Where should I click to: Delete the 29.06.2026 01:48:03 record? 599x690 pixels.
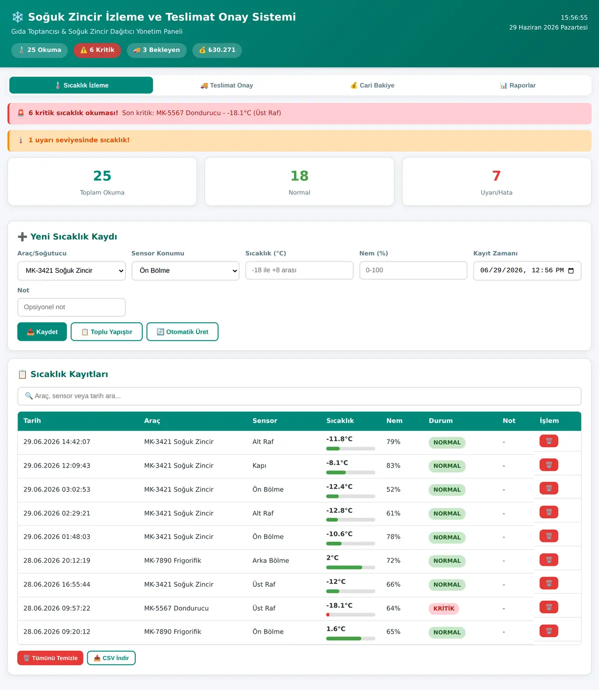point(549,536)
